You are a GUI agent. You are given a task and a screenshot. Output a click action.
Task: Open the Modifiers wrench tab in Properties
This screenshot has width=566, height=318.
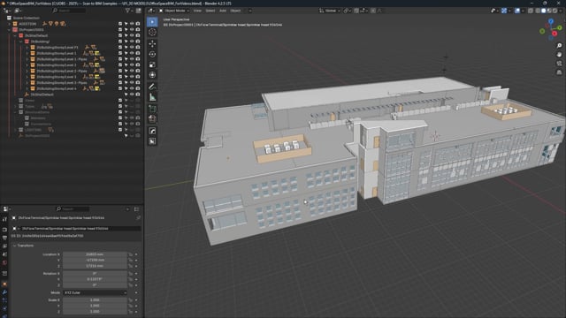click(4, 292)
